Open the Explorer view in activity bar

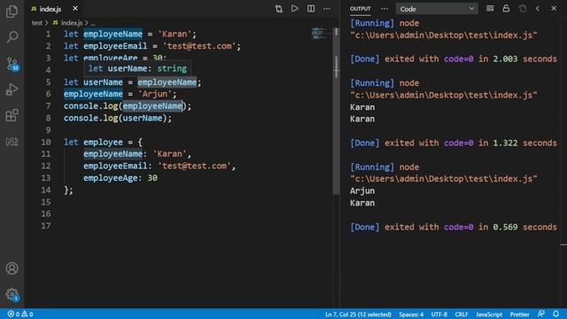(12, 12)
